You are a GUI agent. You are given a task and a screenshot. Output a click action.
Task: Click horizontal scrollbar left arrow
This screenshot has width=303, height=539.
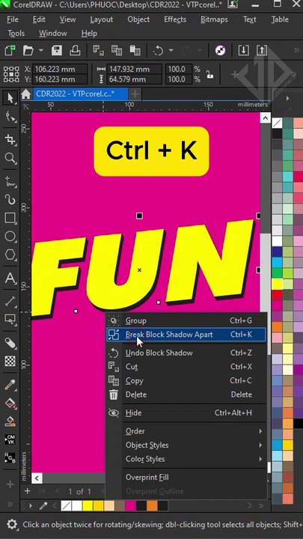37,478
